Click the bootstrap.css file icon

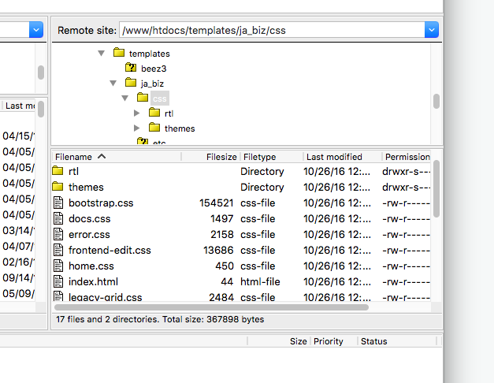58,203
